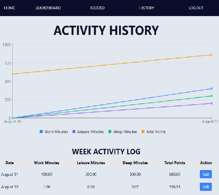The height and width of the screenshot is (195, 219).
Task: Click the orange Total Points point at August 31
Action: click(211, 55)
